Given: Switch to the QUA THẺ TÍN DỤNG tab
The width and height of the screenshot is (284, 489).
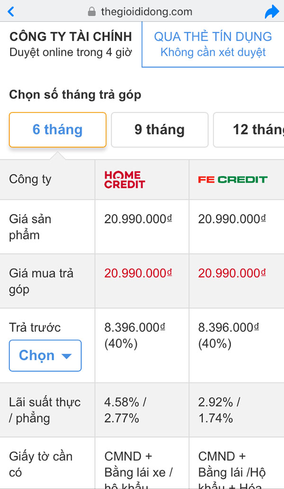Looking at the screenshot, I should pos(213,44).
